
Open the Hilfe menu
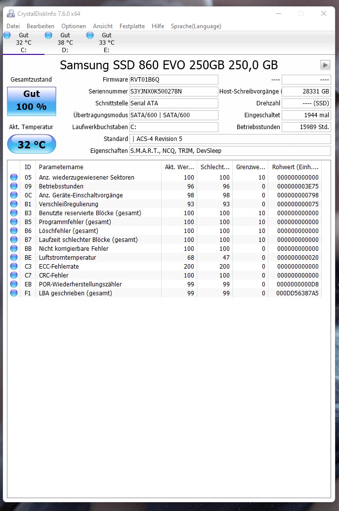[x=158, y=26]
